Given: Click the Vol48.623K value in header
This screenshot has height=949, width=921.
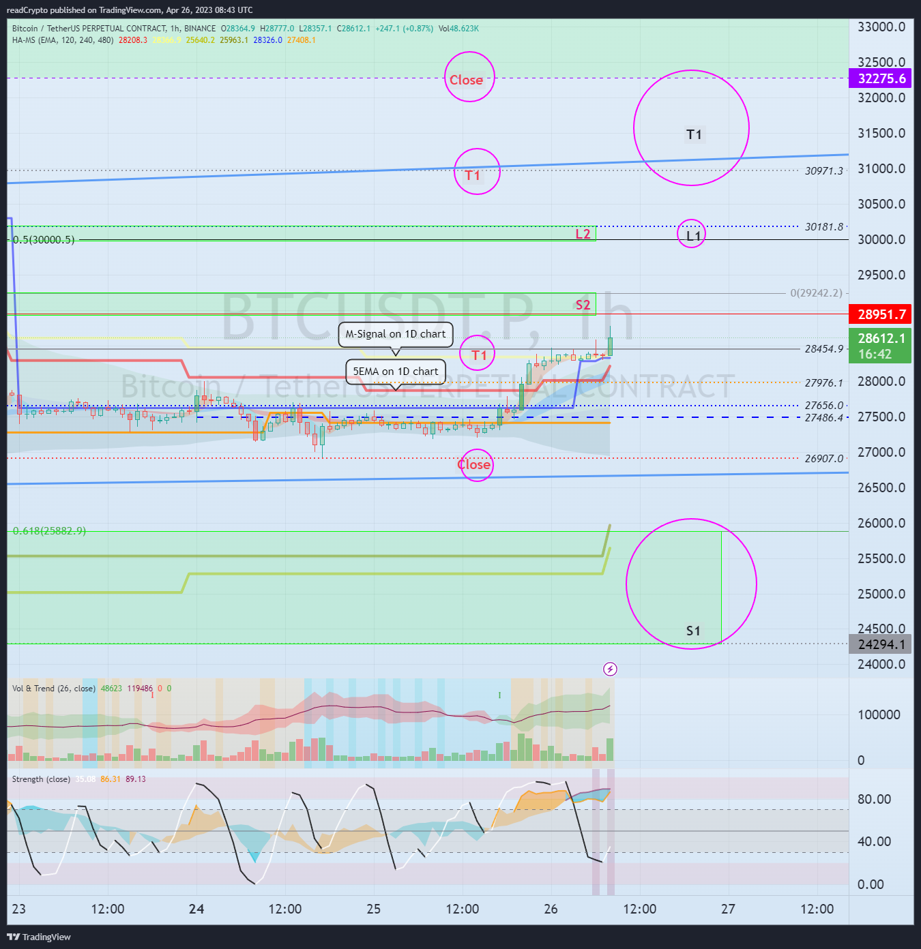Looking at the screenshot, I should click(x=458, y=29).
